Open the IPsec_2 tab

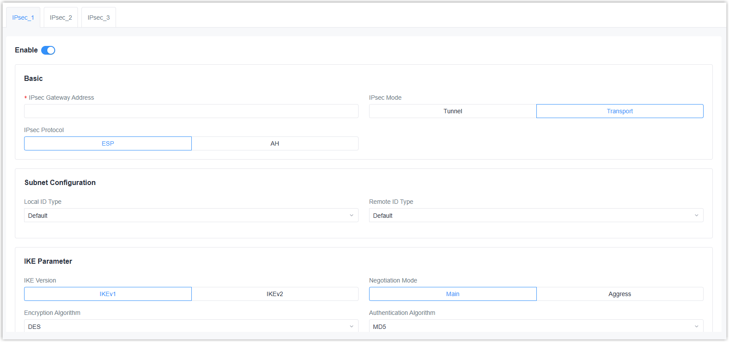61,17
